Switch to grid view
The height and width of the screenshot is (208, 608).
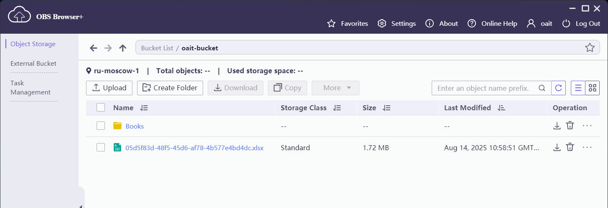click(x=592, y=88)
